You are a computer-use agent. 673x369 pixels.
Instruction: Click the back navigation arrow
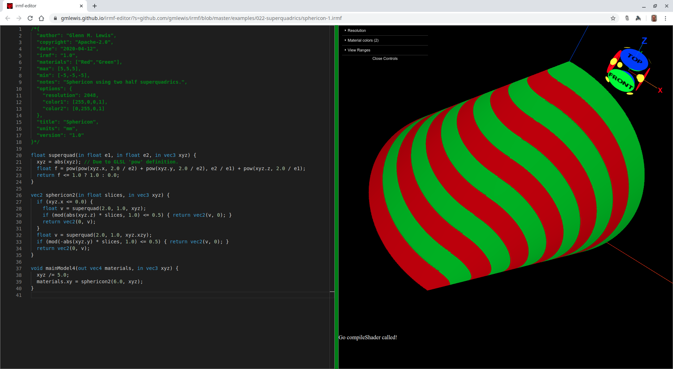pos(8,18)
